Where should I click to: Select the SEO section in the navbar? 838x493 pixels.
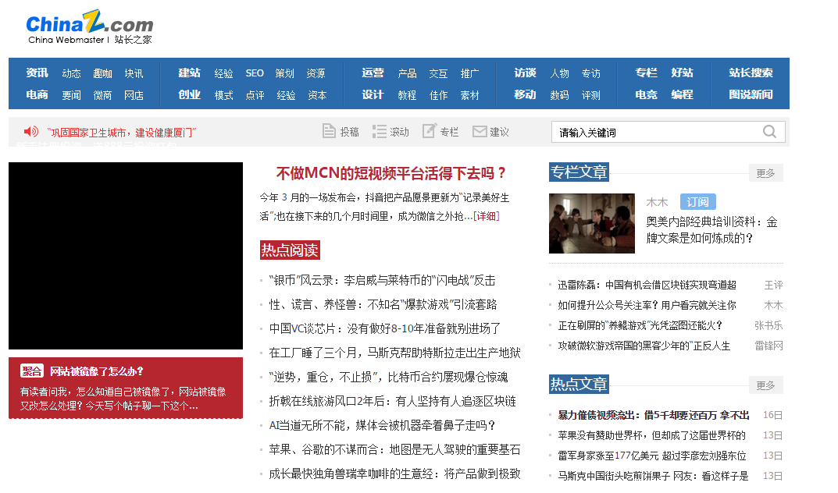pyautogui.click(x=254, y=73)
